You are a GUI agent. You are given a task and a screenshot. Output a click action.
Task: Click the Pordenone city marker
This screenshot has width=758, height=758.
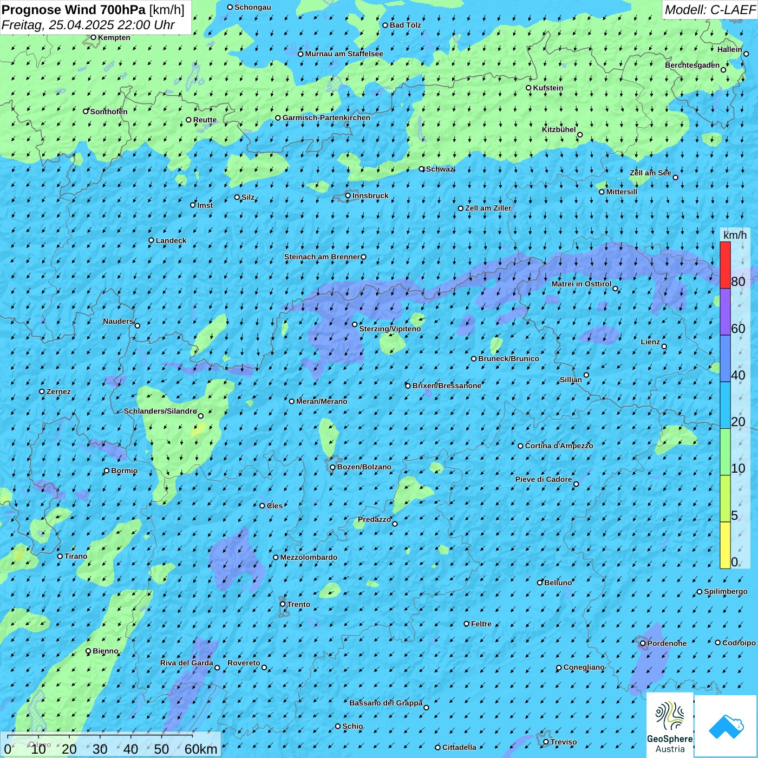[643, 644]
